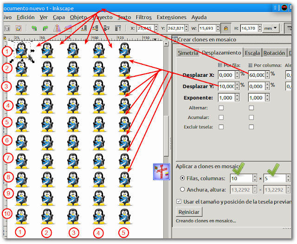Click Desplazar Y Por columna stepper

click(267, 86)
